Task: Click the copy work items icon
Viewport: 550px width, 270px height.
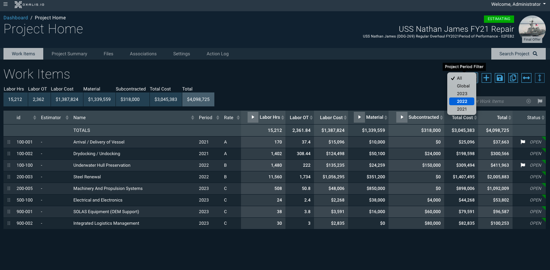Action: (513, 78)
